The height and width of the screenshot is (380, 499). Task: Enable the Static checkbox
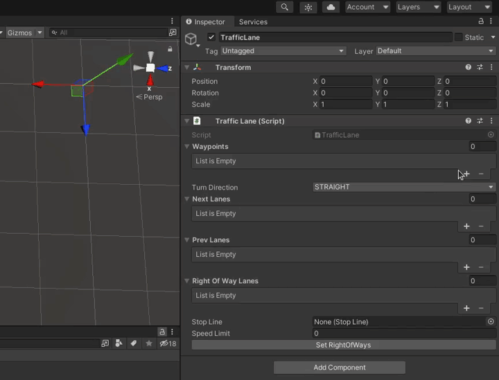coord(458,37)
